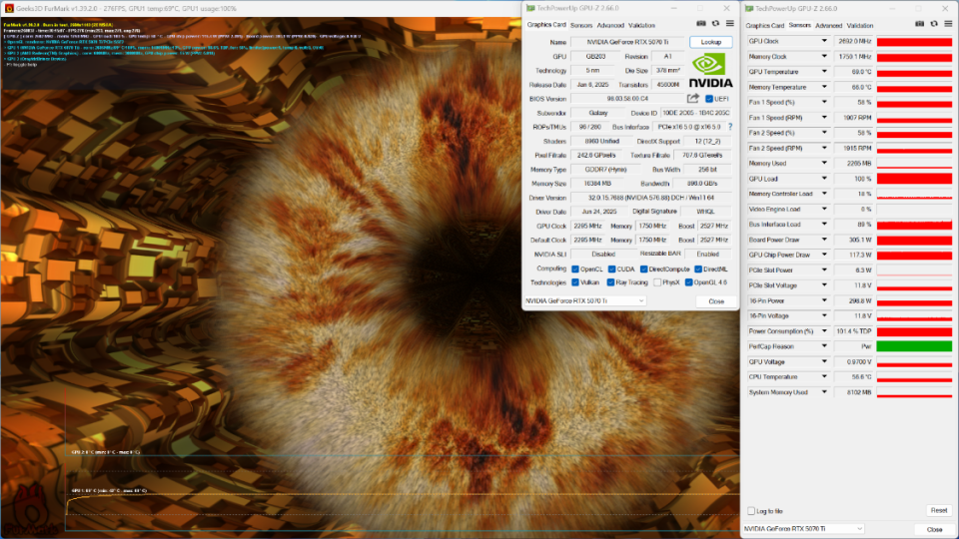This screenshot has height=539, width=959.
Task: Click Subvendor field Galaxy
Action: tap(598, 113)
